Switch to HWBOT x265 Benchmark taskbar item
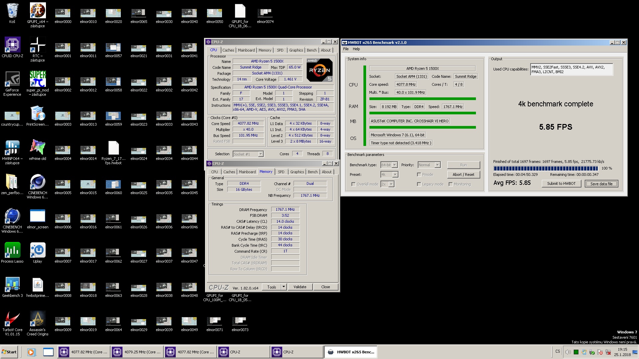Screen dimensions: 639x359 [x=350, y=352]
